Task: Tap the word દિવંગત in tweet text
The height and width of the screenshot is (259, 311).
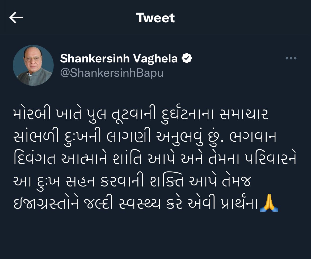Action: pos(35,159)
